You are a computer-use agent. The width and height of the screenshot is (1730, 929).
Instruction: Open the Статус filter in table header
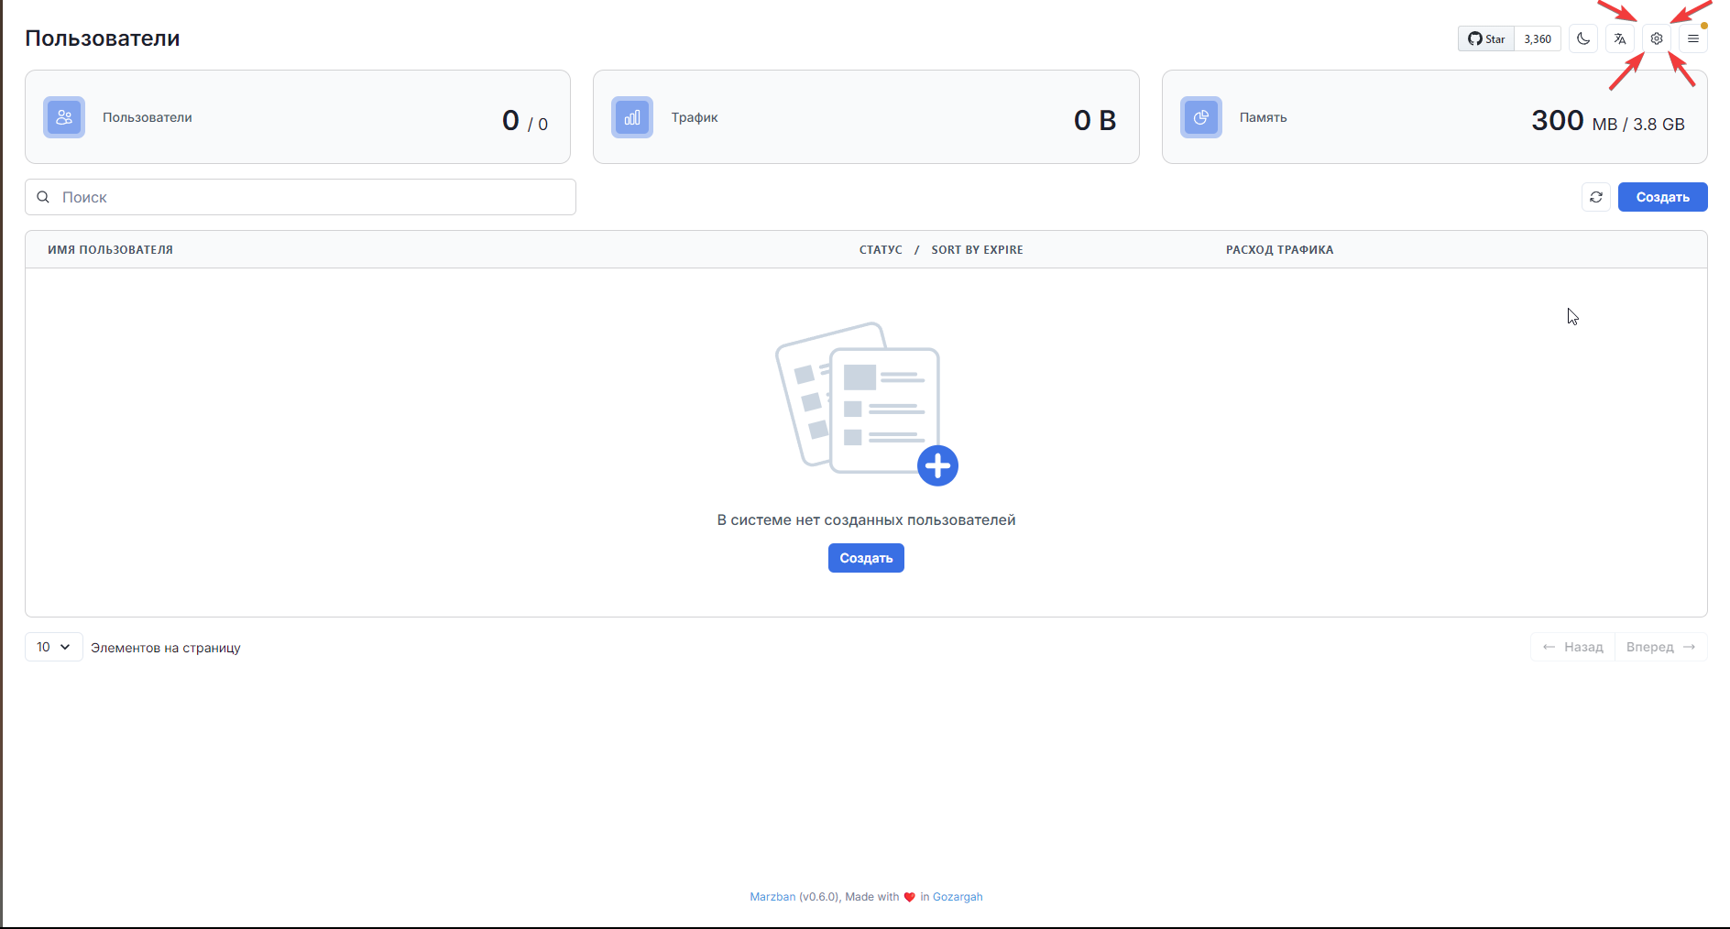(x=880, y=249)
